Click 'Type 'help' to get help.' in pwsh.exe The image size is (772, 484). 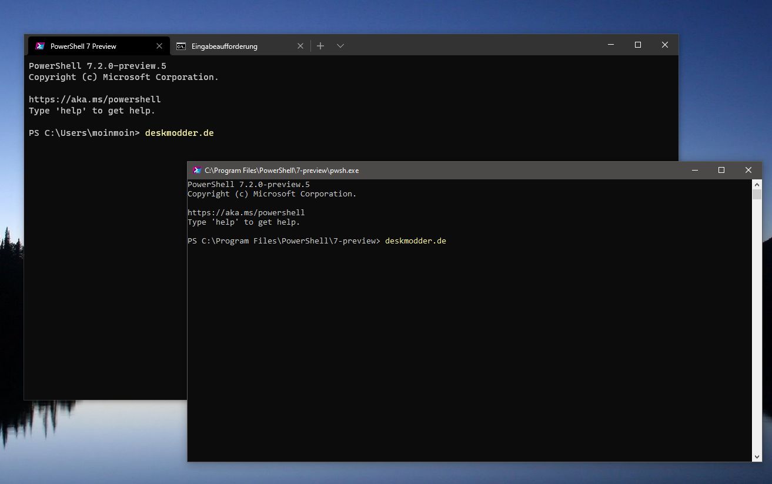[244, 222]
